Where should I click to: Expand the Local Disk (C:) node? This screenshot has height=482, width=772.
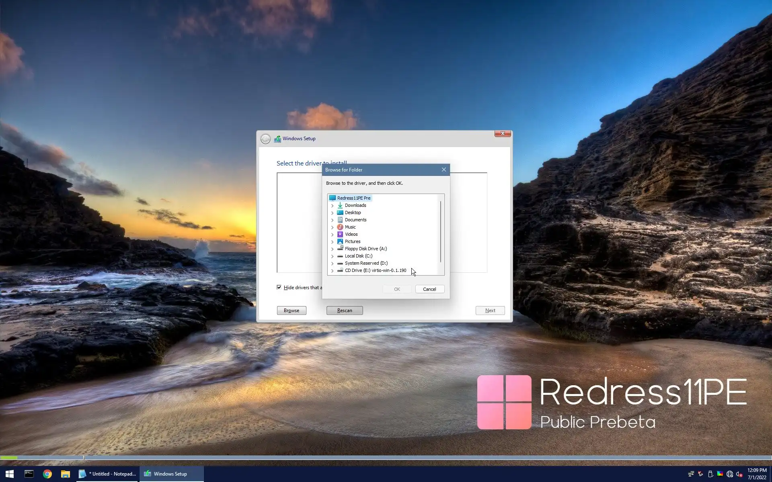click(332, 256)
